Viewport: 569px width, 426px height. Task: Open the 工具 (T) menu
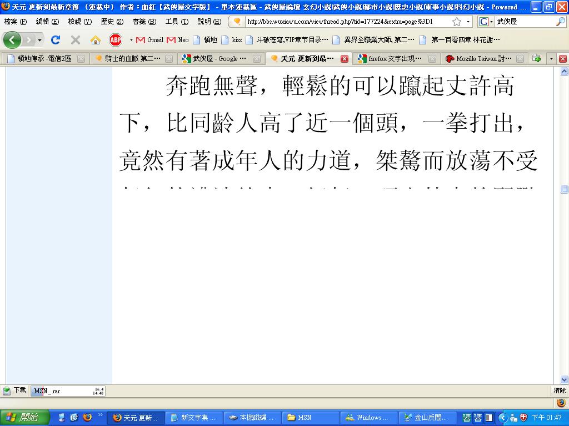click(x=177, y=22)
